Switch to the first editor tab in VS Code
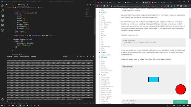191x107 pixels. [11, 5]
